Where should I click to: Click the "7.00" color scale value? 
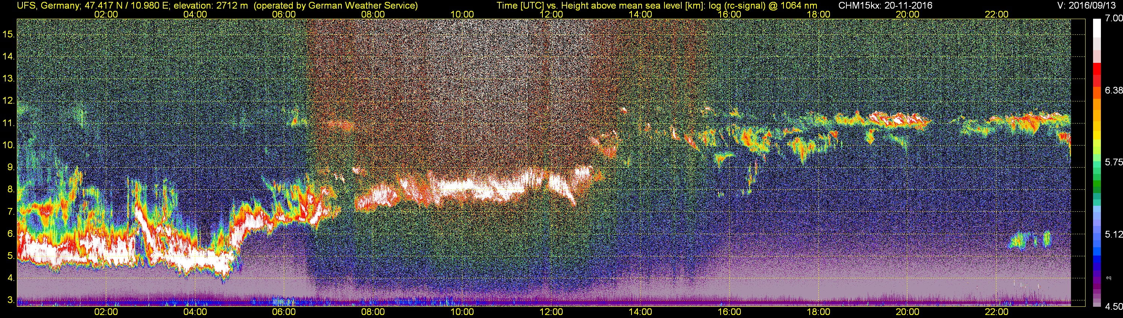tap(1113, 18)
